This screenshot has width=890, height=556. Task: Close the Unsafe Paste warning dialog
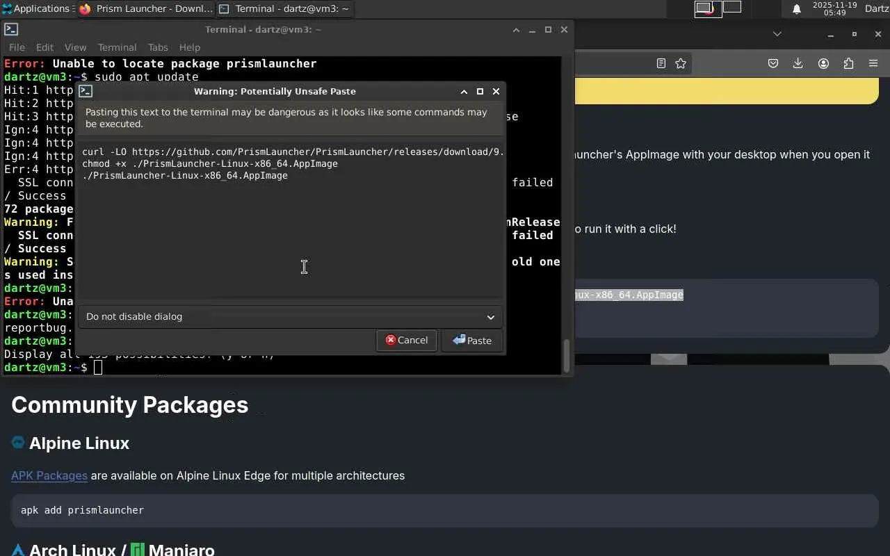click(x=496, y=91)
